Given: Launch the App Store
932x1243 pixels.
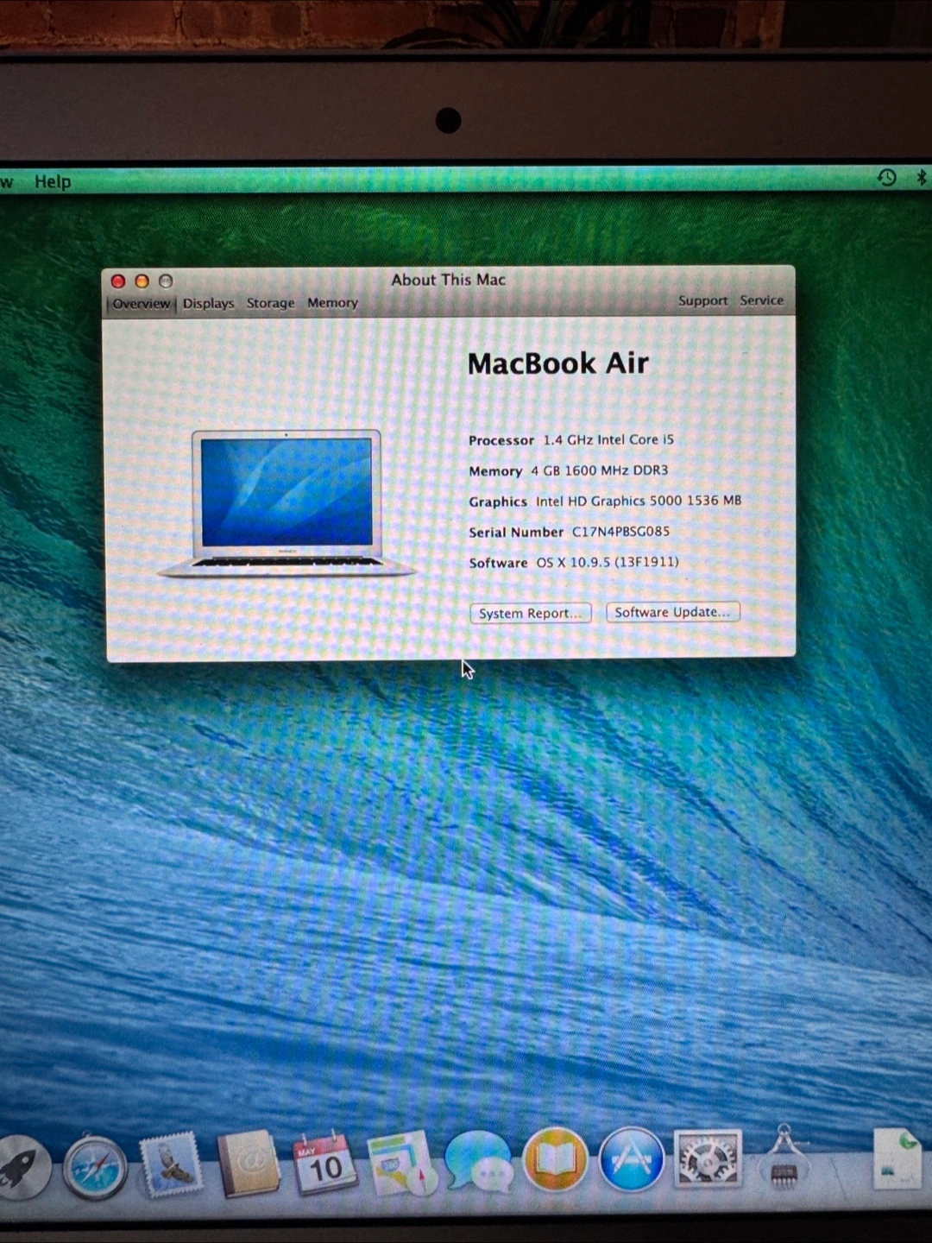Looking at the screenshot, I should point(632,1159).
